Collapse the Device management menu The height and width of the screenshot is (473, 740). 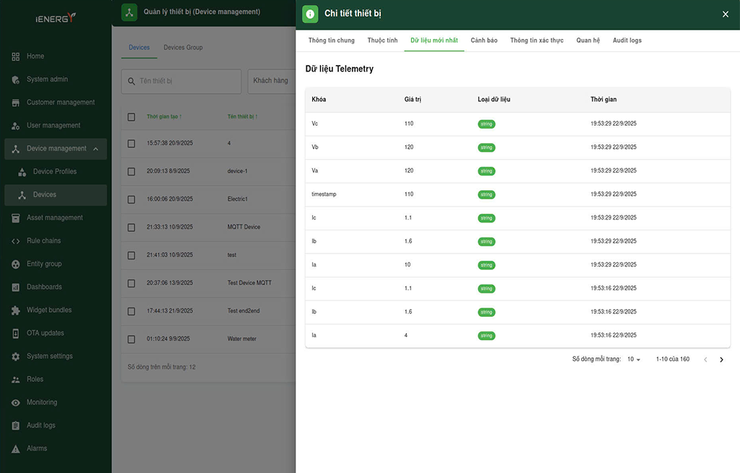click(95, 149)
